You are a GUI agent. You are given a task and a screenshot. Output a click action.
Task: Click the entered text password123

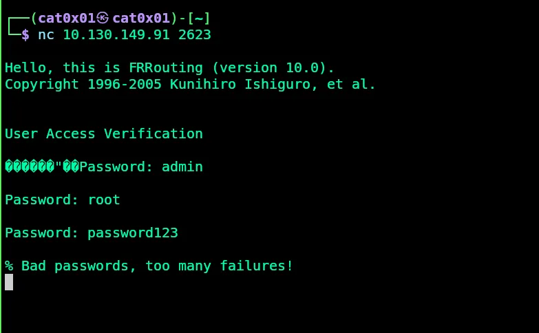133,233
